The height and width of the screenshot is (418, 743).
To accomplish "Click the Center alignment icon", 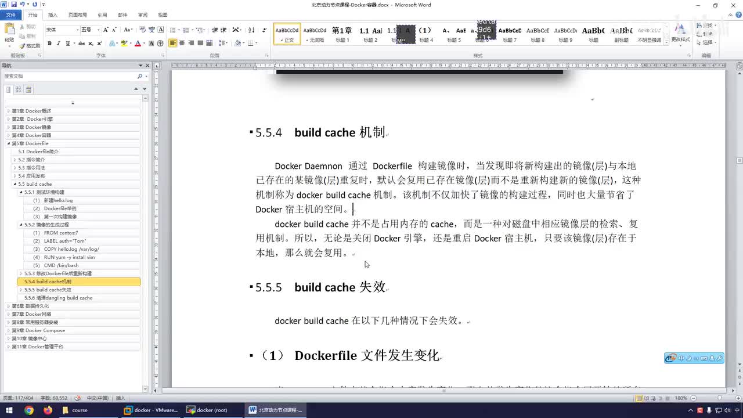I will click(182, 44).
